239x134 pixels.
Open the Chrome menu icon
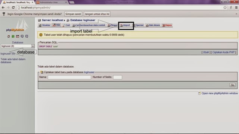(x=236, y=7)
